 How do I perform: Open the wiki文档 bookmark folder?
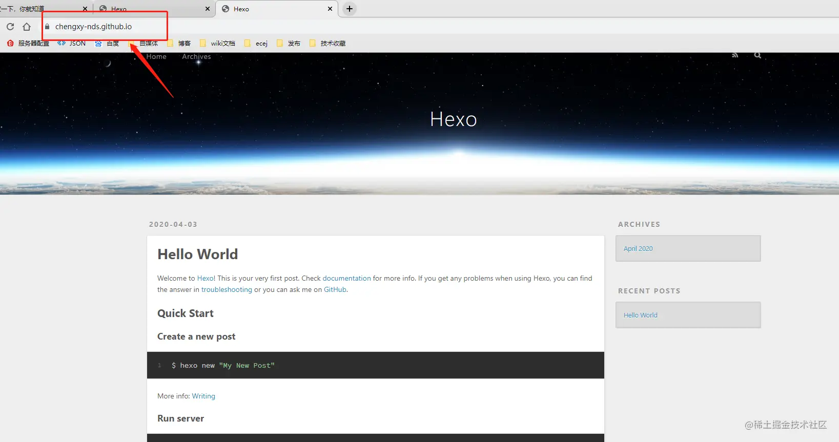coord(217,44)
